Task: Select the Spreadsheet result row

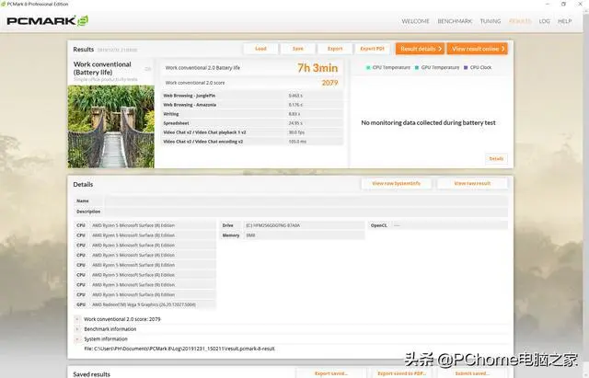Action: [253, 123]
